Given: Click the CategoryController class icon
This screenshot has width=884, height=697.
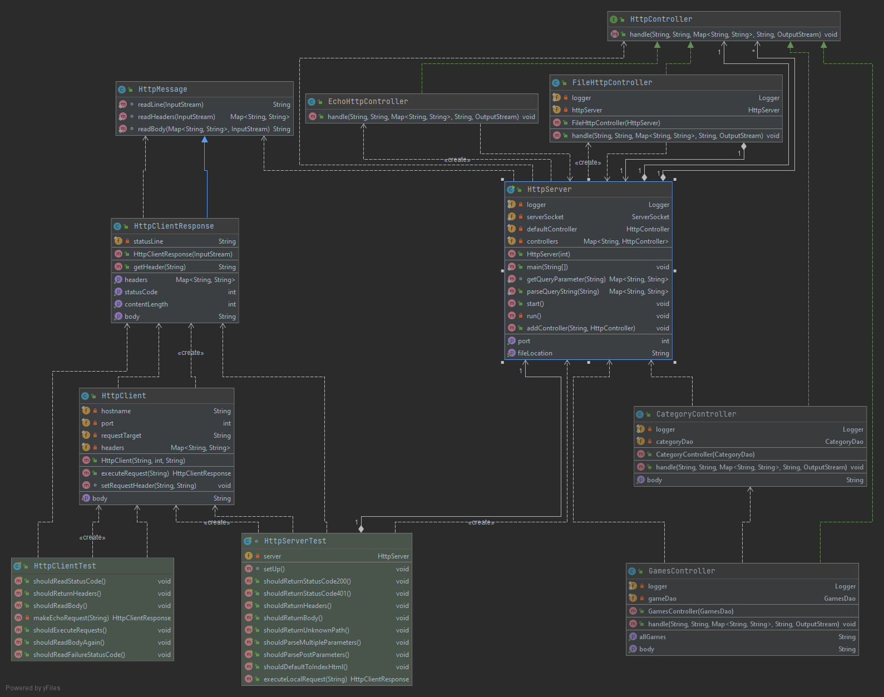Looking at the screenshot, I should pyautogui.click(x=640, y=414).
